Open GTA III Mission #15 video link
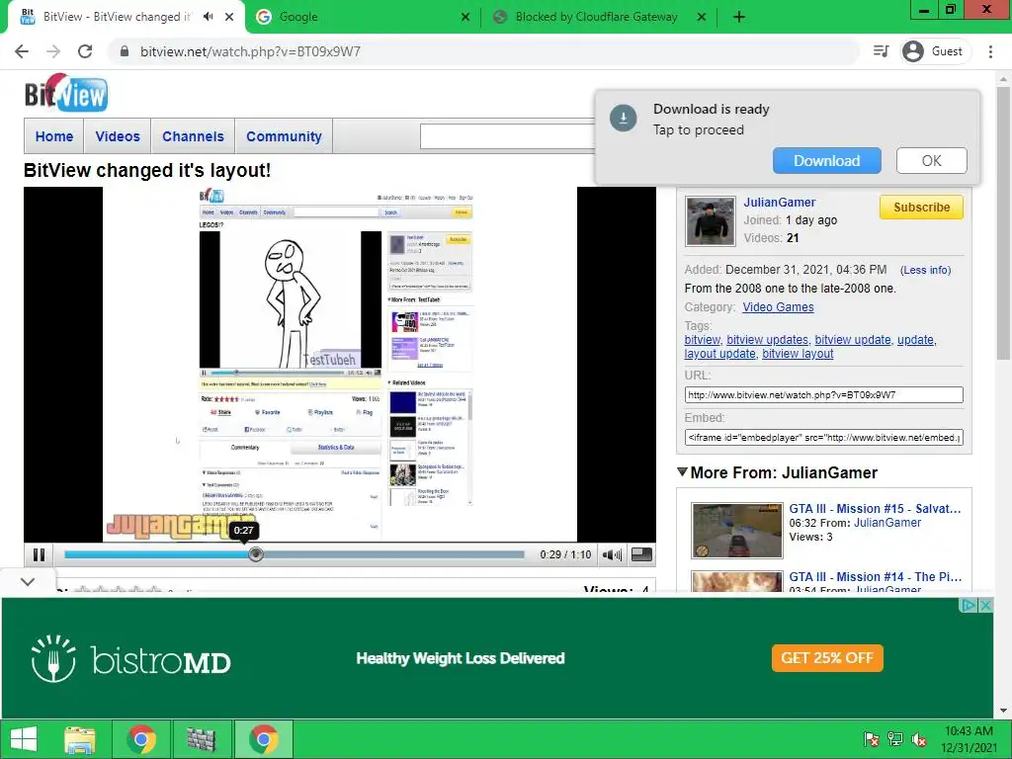This screenshot has width=1012, height=759. pyautogui.click(x=875, y=509)
